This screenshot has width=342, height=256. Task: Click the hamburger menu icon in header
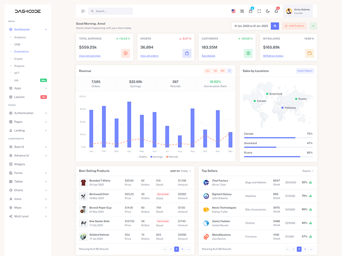coord(83,11)
